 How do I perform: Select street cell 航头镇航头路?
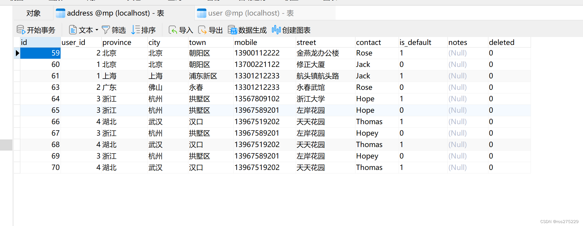coord(325,76)
